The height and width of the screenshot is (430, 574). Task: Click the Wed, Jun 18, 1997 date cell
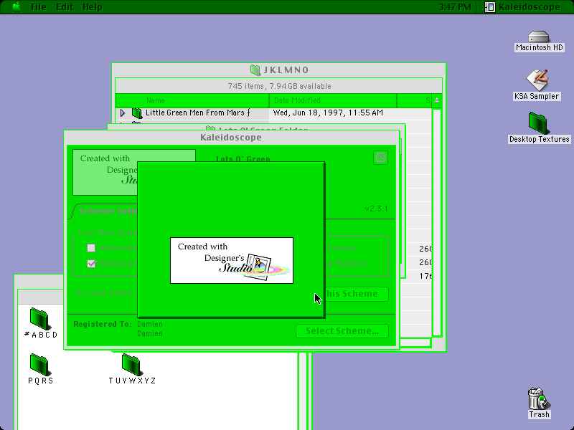328,113
